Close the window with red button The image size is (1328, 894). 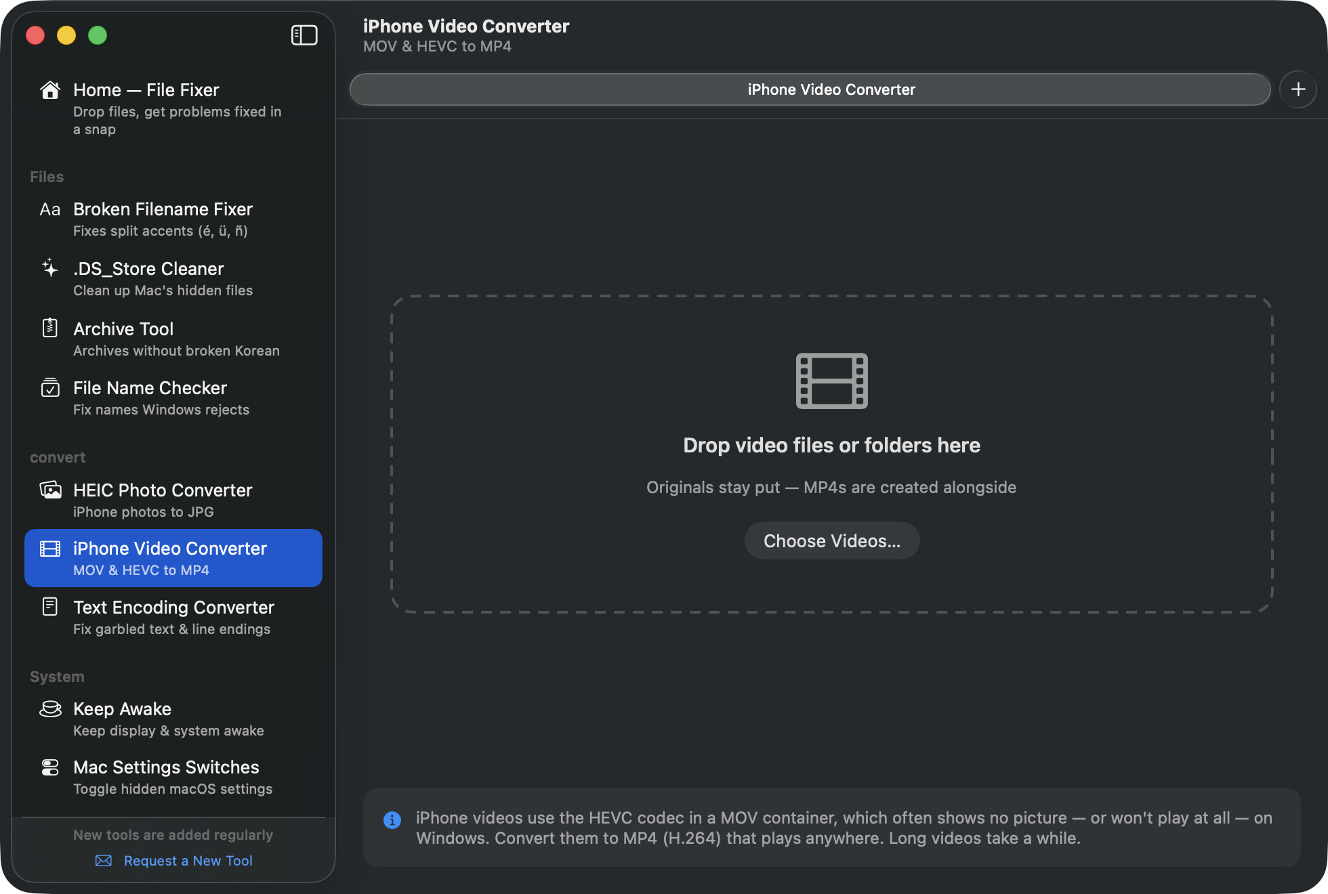pos(35,35)
